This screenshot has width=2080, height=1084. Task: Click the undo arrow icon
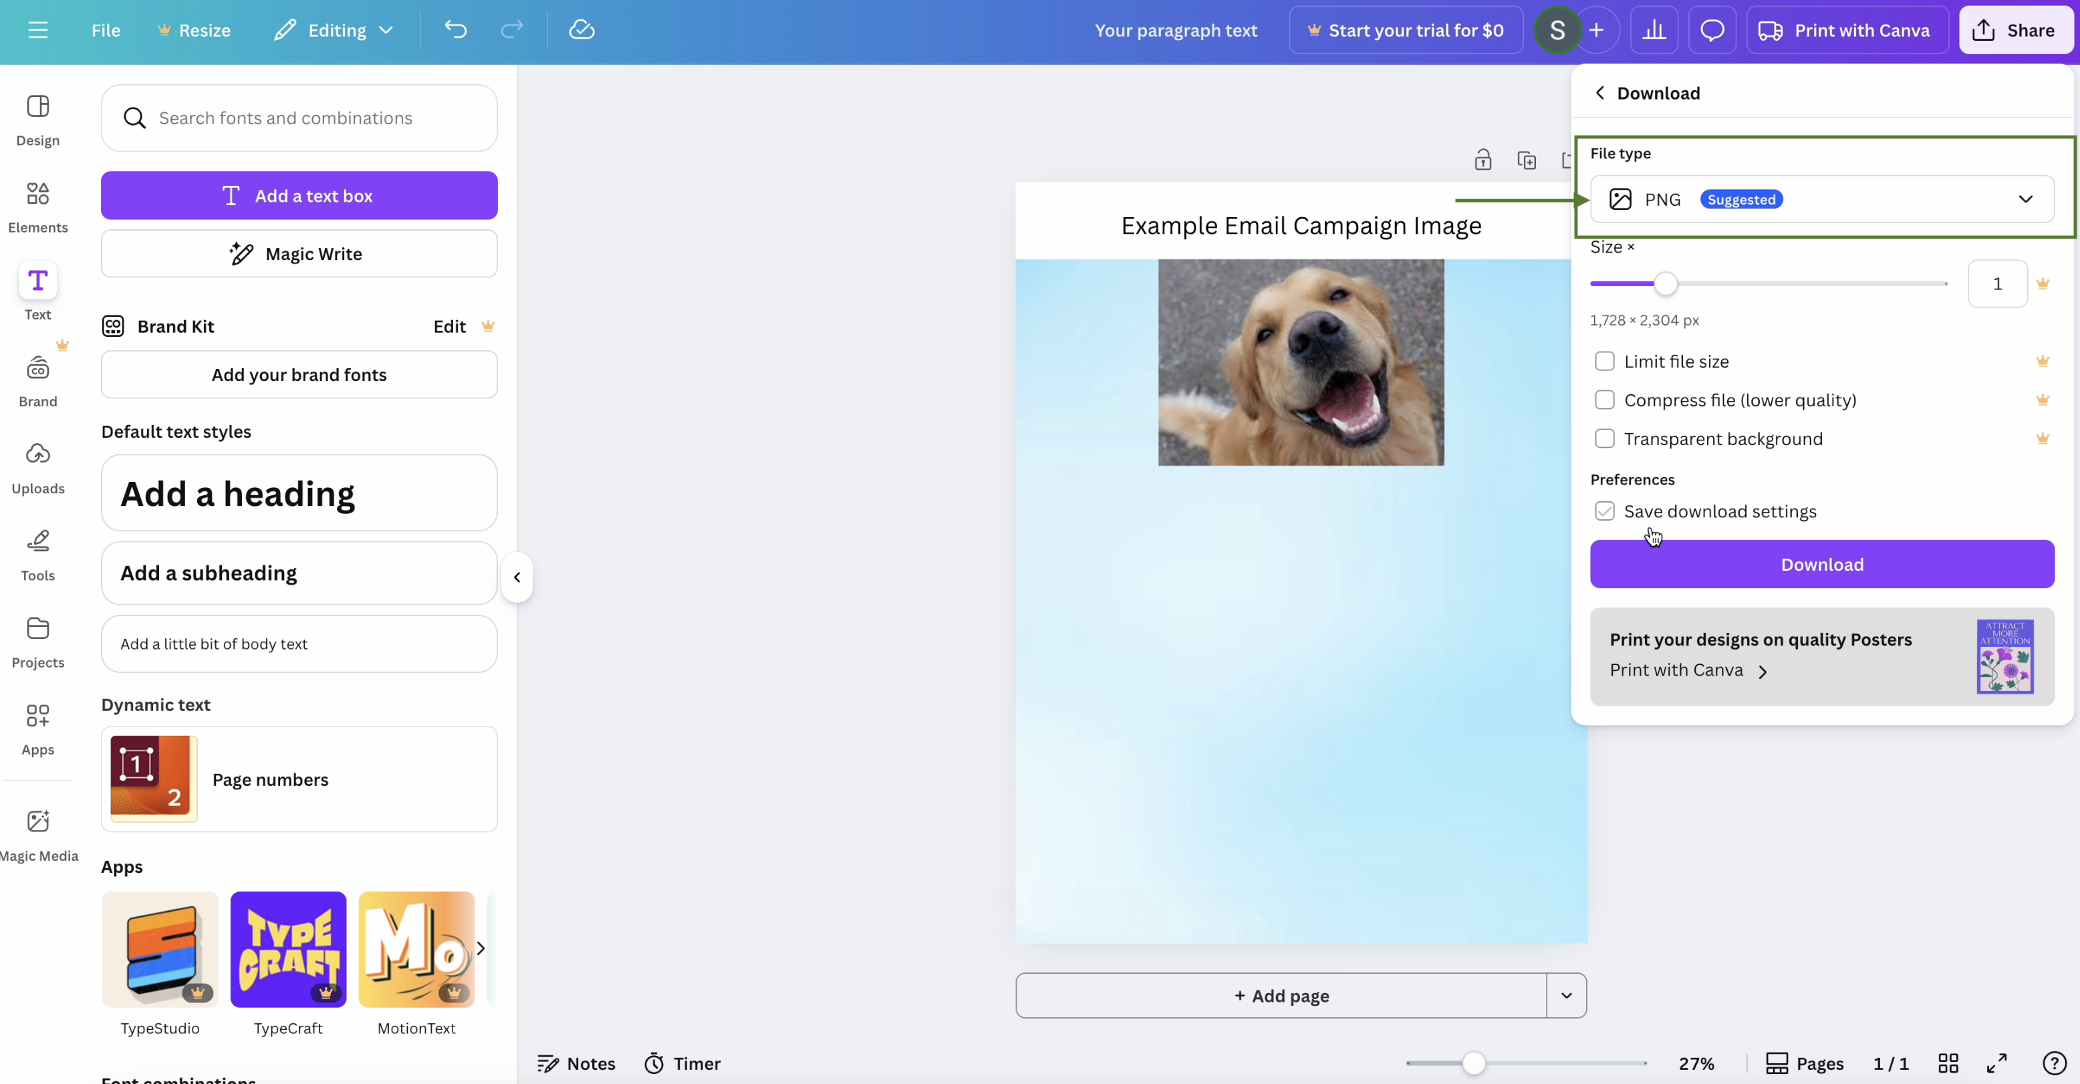point(455,30)
